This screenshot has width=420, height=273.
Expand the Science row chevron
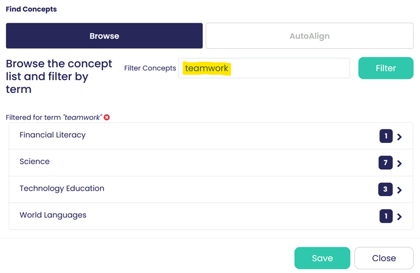(400, 163)
